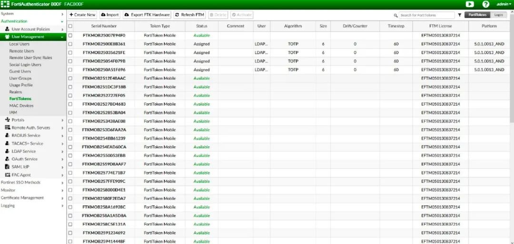Click the SAML IdP icon
The image size is (514, 244).
[x=8, y=167]
